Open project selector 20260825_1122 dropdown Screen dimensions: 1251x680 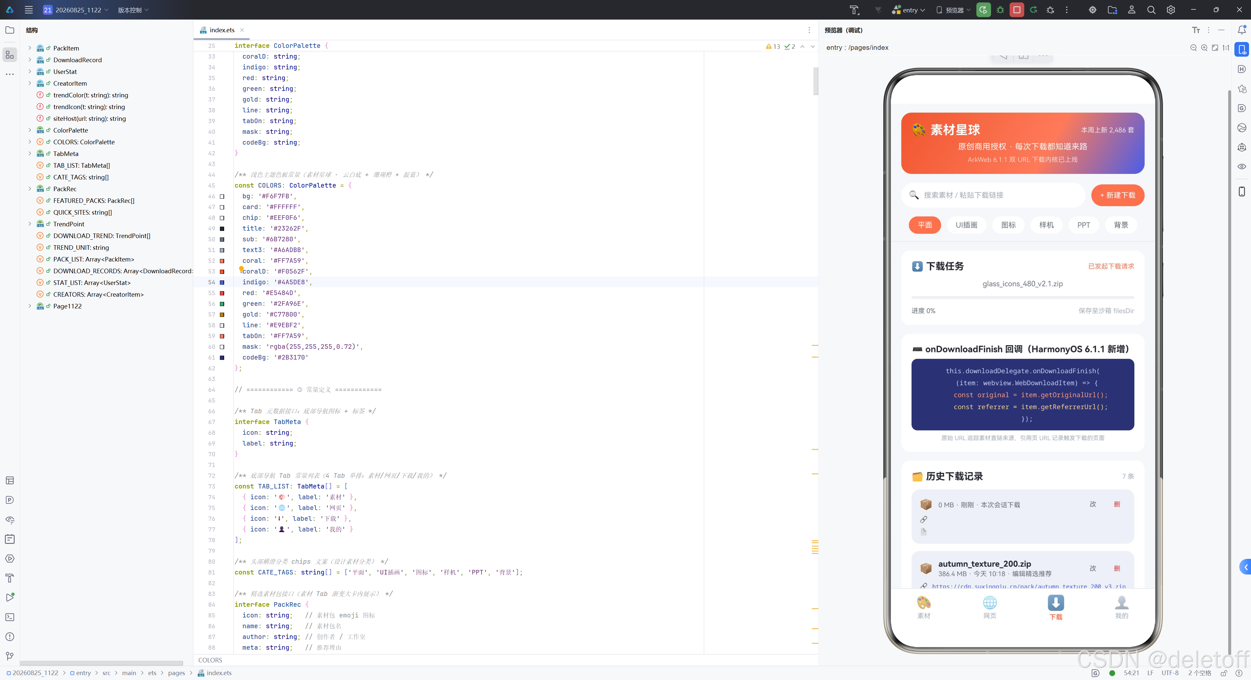coord(75,10)
